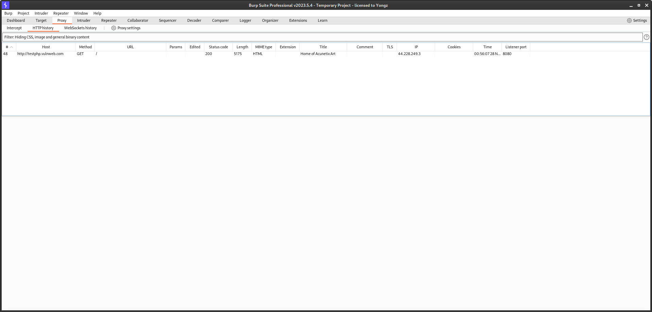The width and height of the screenshot is (652, 312).
Task: Switch to WebSockets history sub-tab
Action: (80, 28)
